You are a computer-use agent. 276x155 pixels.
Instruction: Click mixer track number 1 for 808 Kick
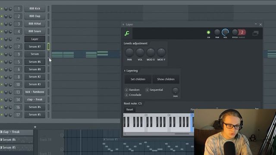[18, 9]
